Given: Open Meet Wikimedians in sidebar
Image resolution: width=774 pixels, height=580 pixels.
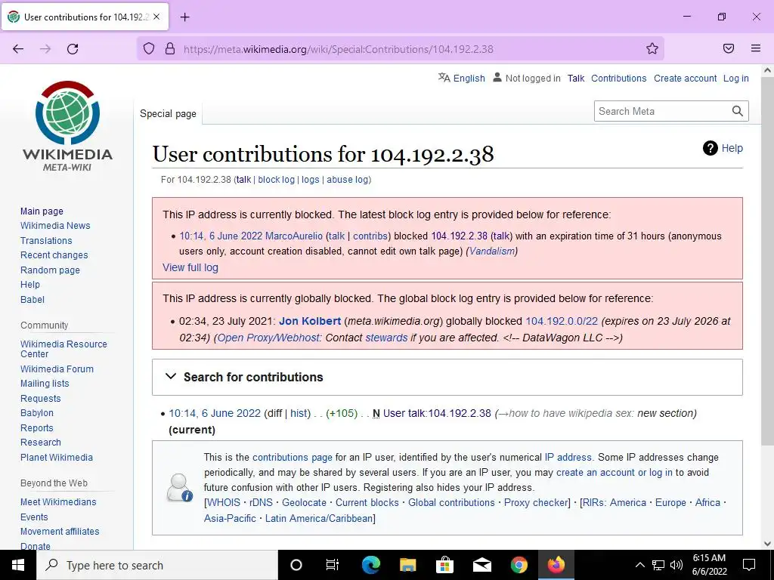Looking at the screenshot, I should 58,501.
